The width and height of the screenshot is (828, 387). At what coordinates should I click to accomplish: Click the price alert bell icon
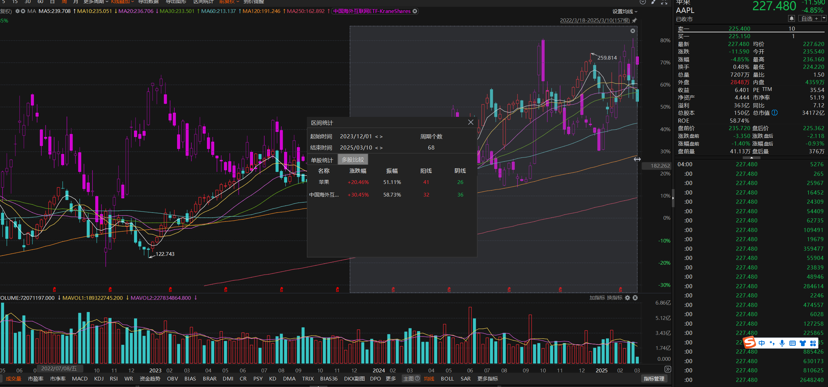coord(792,18)
